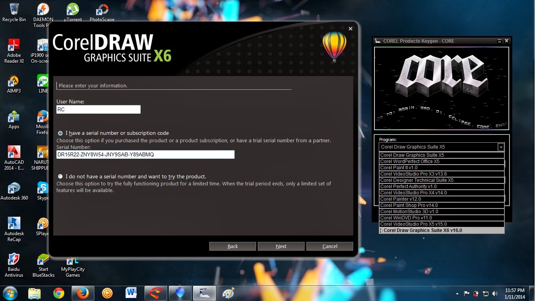Open the Windows Start menu orb
The image size is (535, 301).
tap(10, 293)
